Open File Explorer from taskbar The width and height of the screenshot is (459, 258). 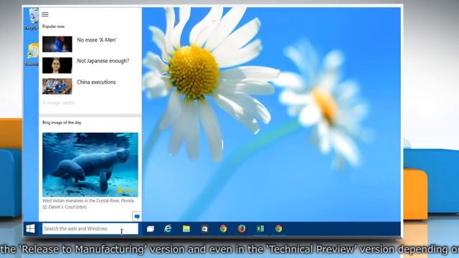click(x=186, y=229)
